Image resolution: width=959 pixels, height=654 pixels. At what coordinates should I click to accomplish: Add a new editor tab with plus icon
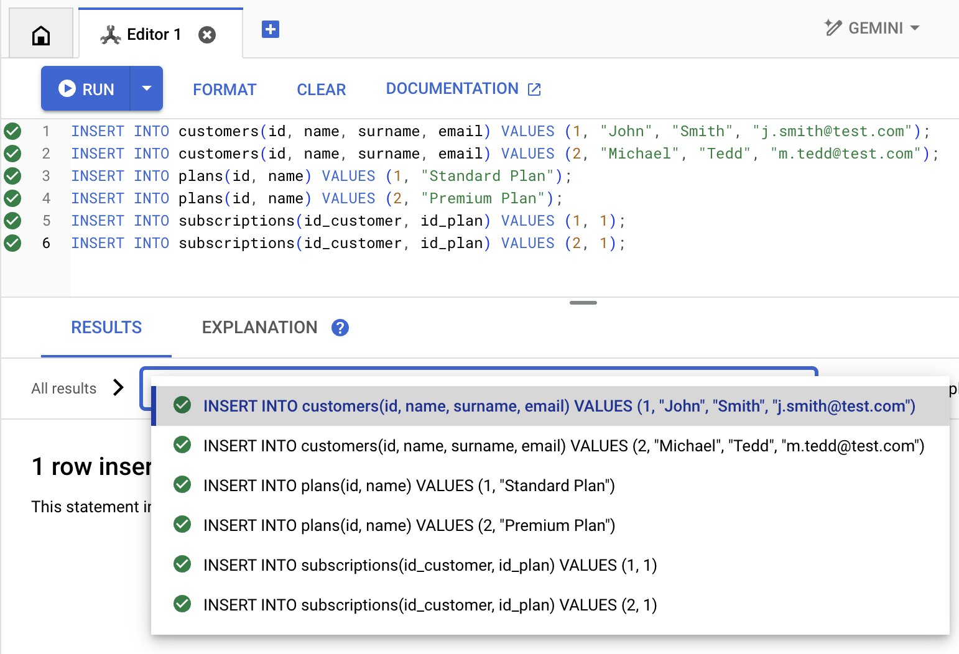coord(271,29)
